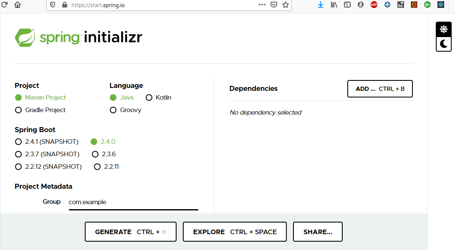Click the GENERATE button
The image size is (455, 250).
click(x=130, y=232)
